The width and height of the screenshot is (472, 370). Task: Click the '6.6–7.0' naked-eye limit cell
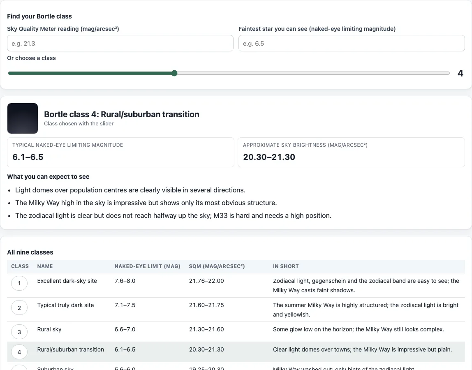coord(125,329)
